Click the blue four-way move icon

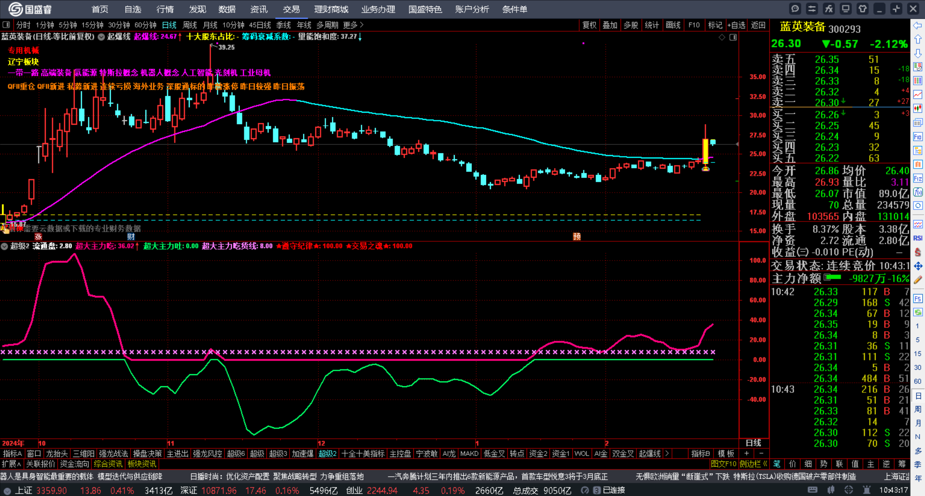[918, 266]
